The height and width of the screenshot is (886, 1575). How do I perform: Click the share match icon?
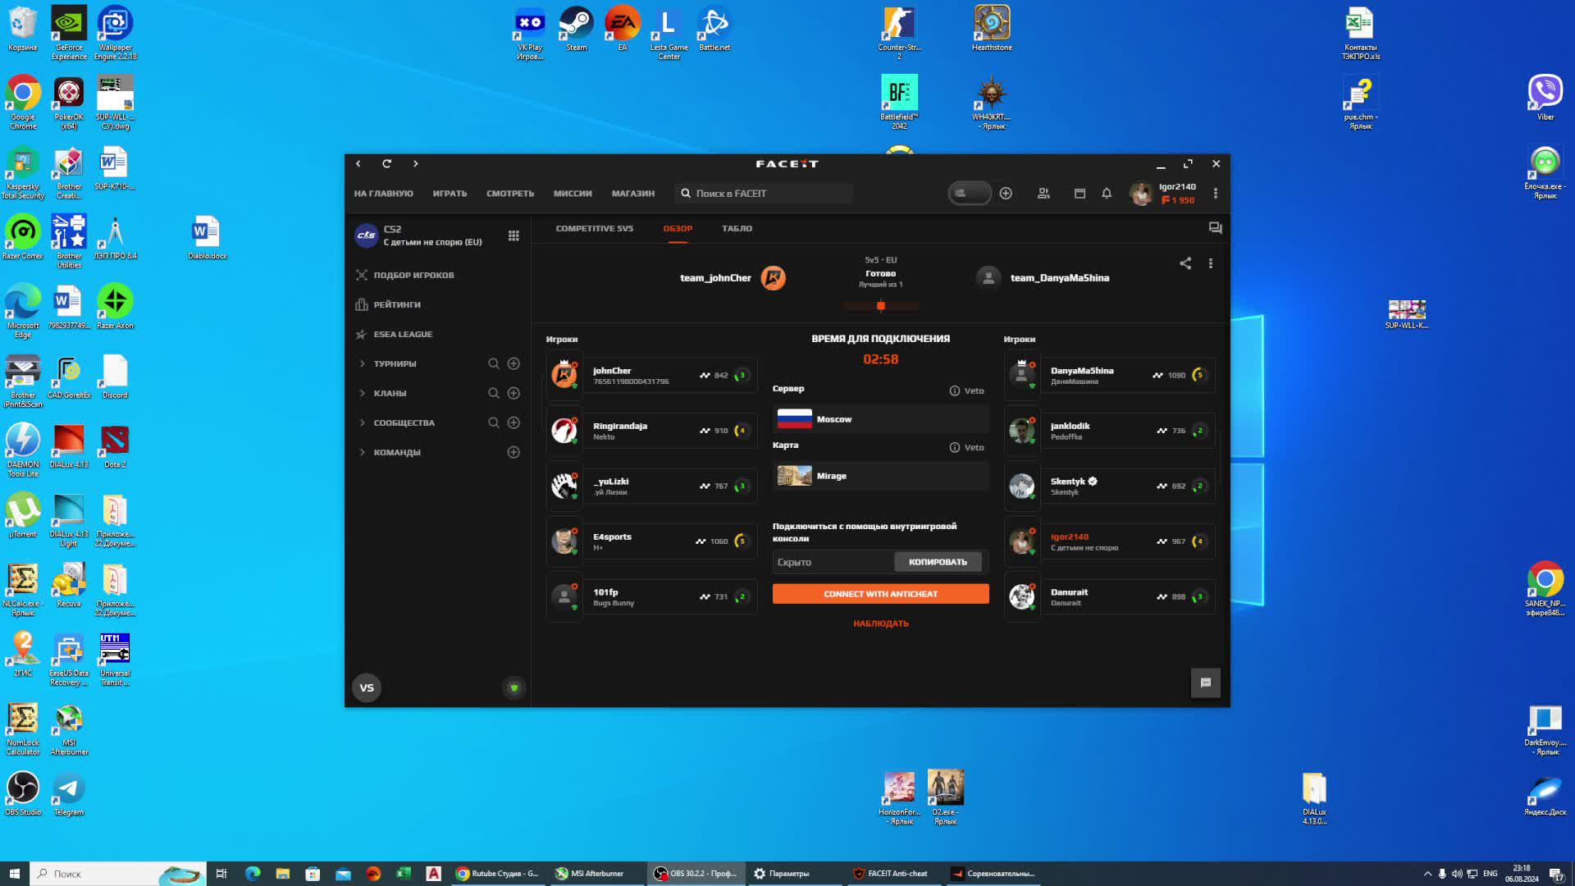pyautogui.click(x=1185, y=263)
